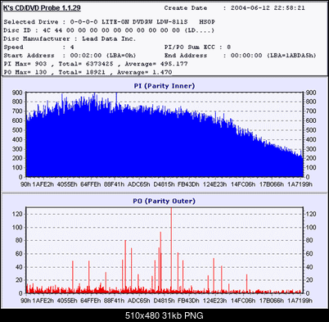
Task: Click the 900 label on PI chart left axis
Action: click(17, 93)
